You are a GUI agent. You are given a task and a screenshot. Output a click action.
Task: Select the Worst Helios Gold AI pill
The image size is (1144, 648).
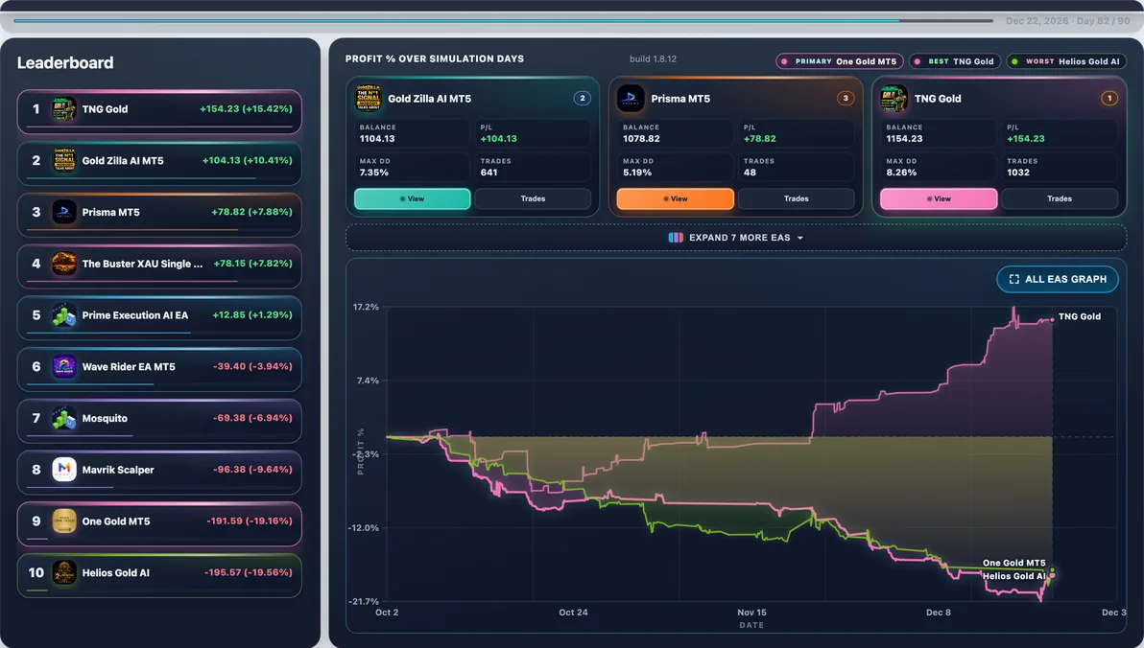pyautogui.click(x=1066, y=62)
